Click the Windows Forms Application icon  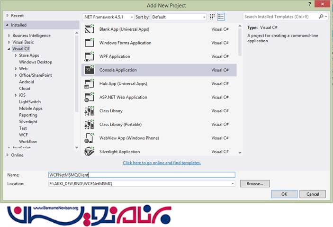(90, 43)
